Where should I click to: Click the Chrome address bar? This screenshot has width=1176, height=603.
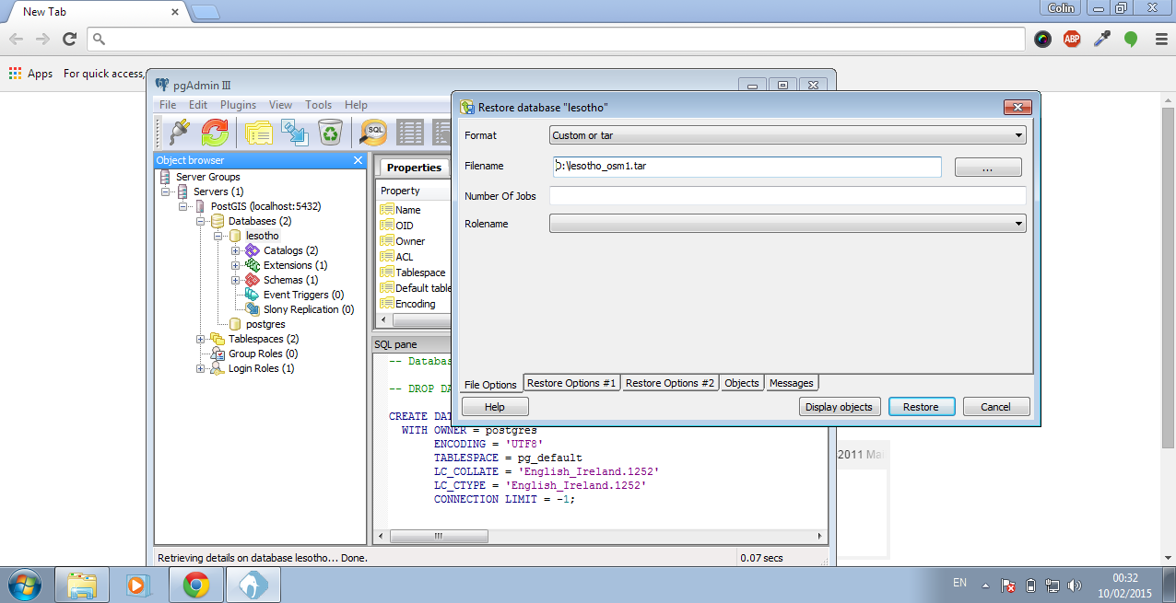[x=557, y=39]
